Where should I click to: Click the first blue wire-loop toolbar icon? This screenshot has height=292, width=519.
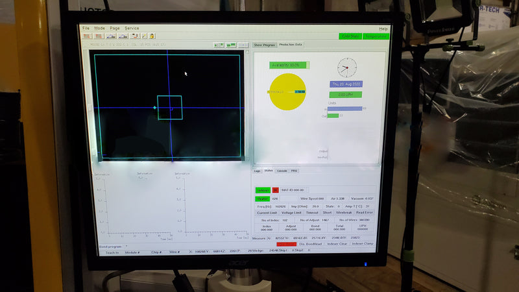pyautogui.click(x=110, y=36)
